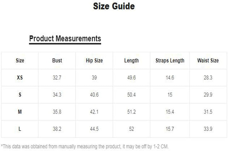Viewport: 228px width, 151px height.
Task: Select the M size row label
Action: click(x=20, y=112)
